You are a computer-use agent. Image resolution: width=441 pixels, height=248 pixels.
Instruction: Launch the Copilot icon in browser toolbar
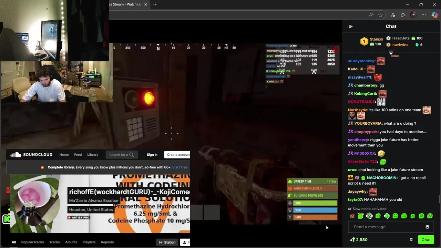click(434, 15)
